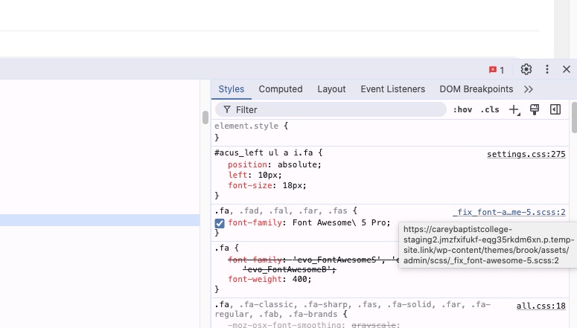The image size is (577, 328).
Task: Show more tabs with the double chevron
Action: click(x=529, y=89)
